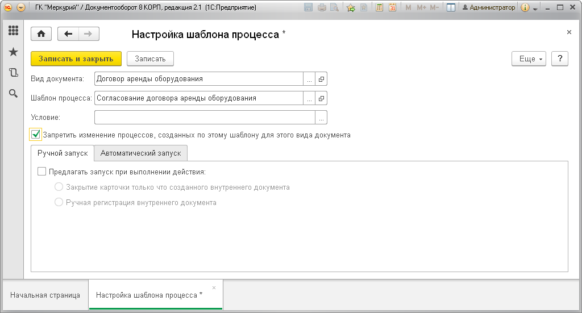
Task: Go to home page icon button
Action: 41,34
